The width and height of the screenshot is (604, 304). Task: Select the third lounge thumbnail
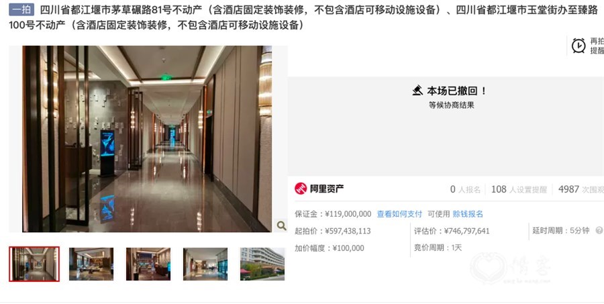[148, 264]
